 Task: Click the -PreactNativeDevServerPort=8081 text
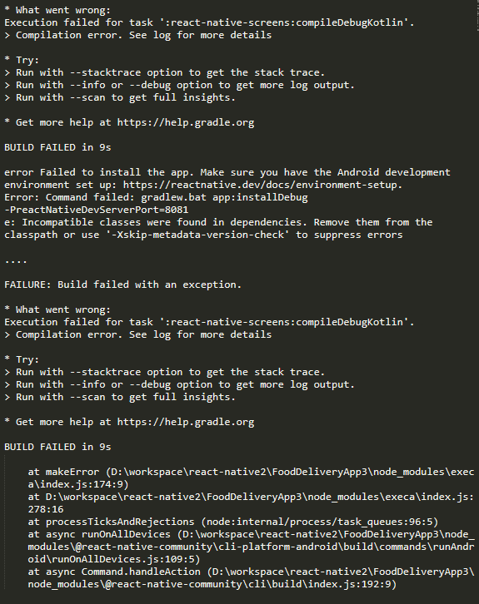coord(97,210)
